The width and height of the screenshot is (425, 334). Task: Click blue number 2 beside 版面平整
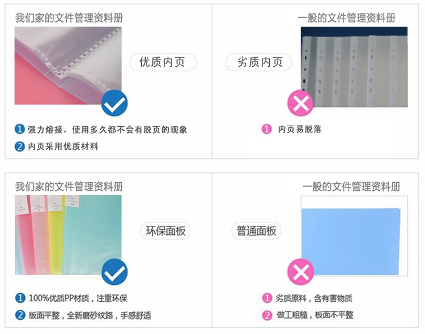point(20,315)
